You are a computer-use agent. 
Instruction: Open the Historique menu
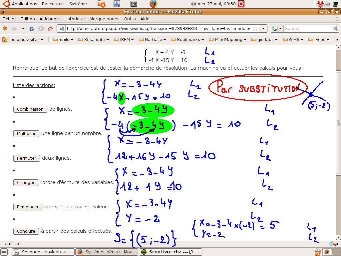[74, 19]
